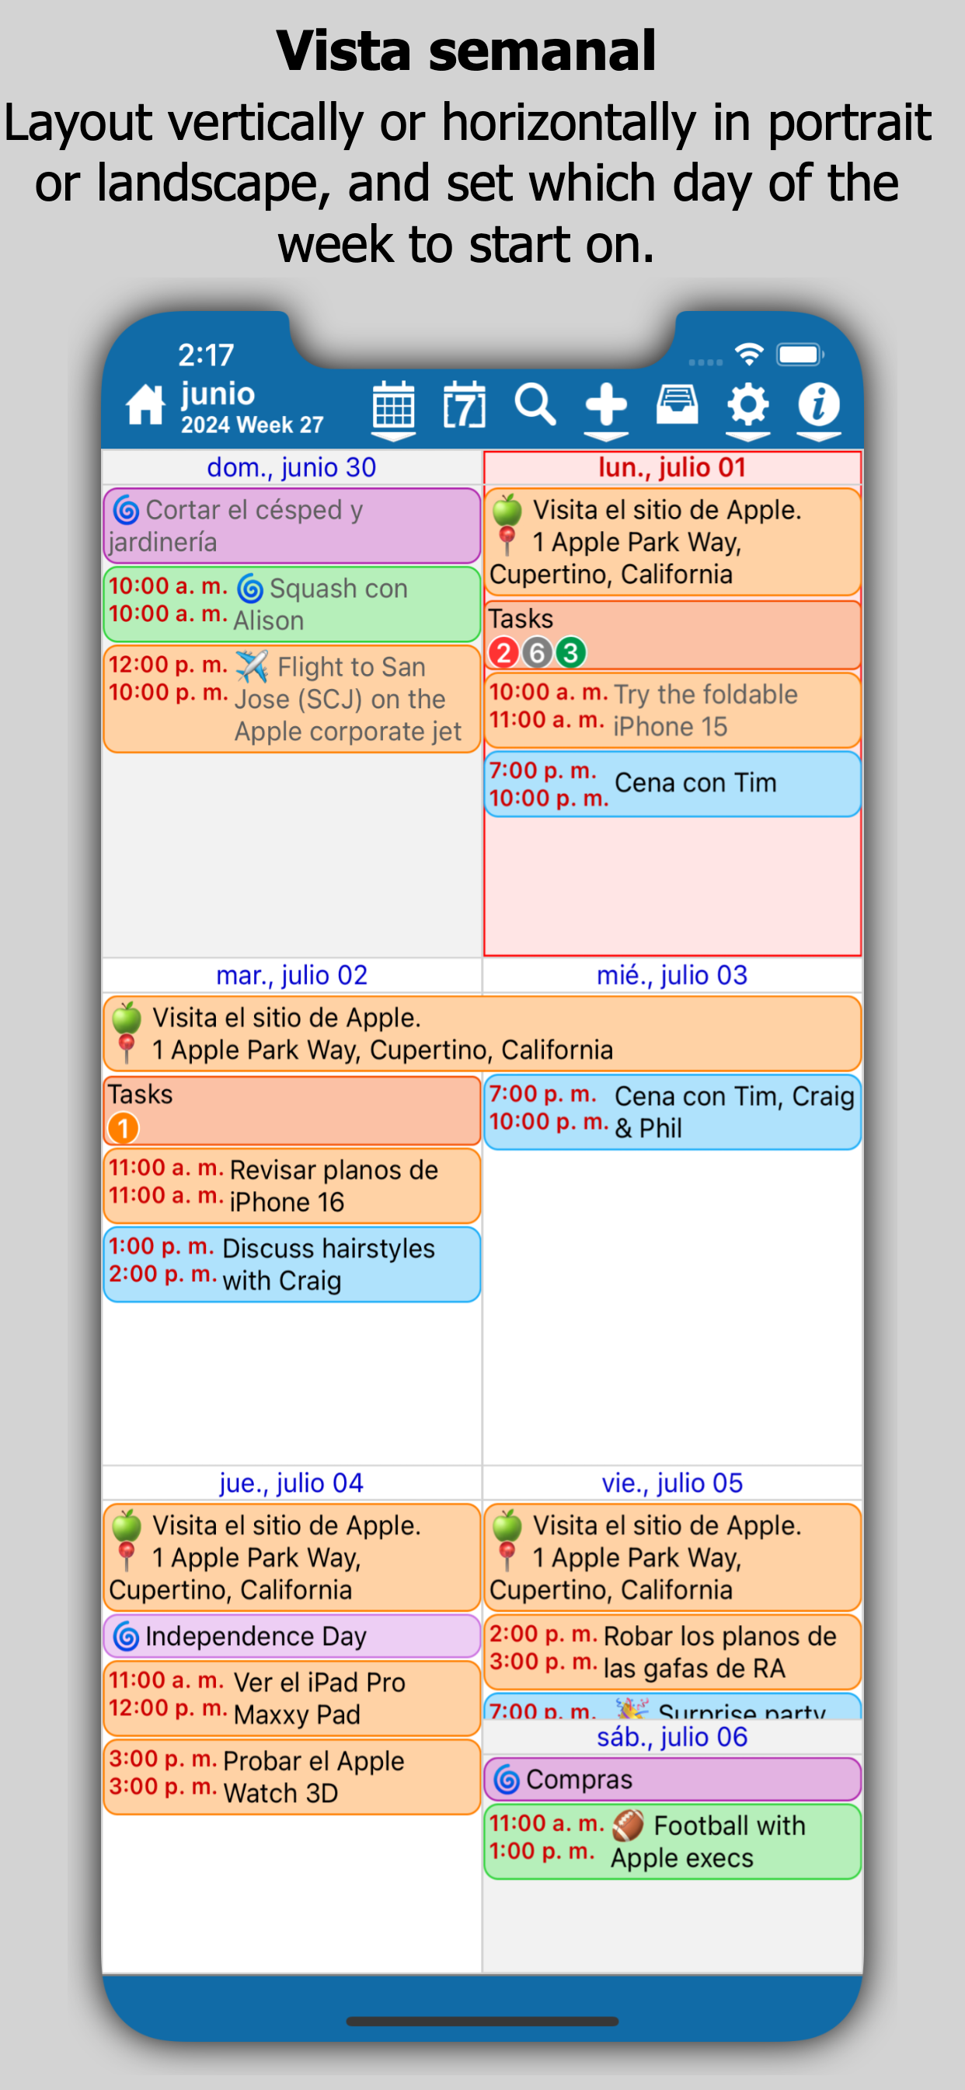Screen dimensions: 965x2090
Task: Select day header dom., junio 30
Action: click(291, 467)
